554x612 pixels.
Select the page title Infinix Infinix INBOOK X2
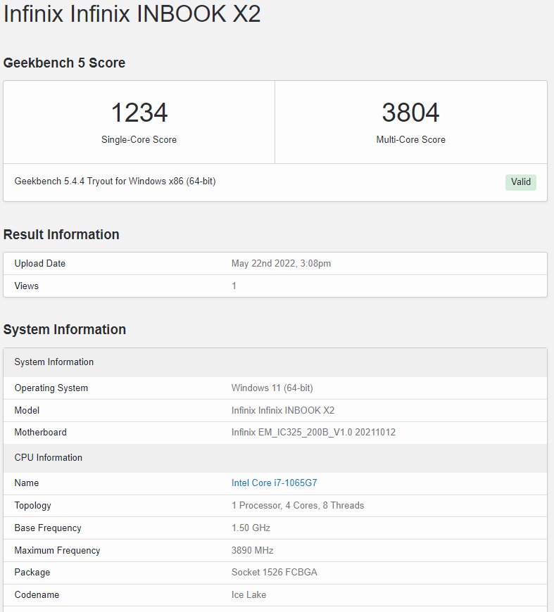[132, 13]
